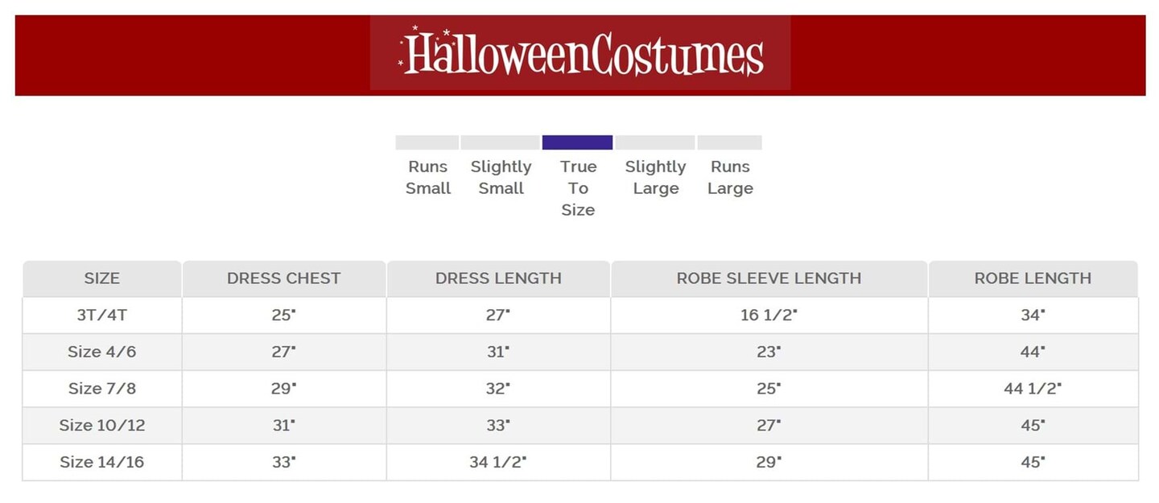This screenshot has width=1159, height=503.
Task: Click the True To Size purple bar
Action: click(x=577, y=142)
